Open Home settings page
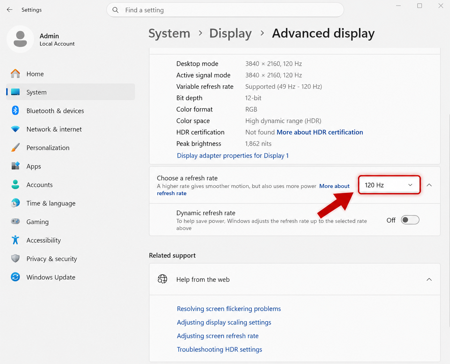Screen dimensions: 450x364 point(70,74)
